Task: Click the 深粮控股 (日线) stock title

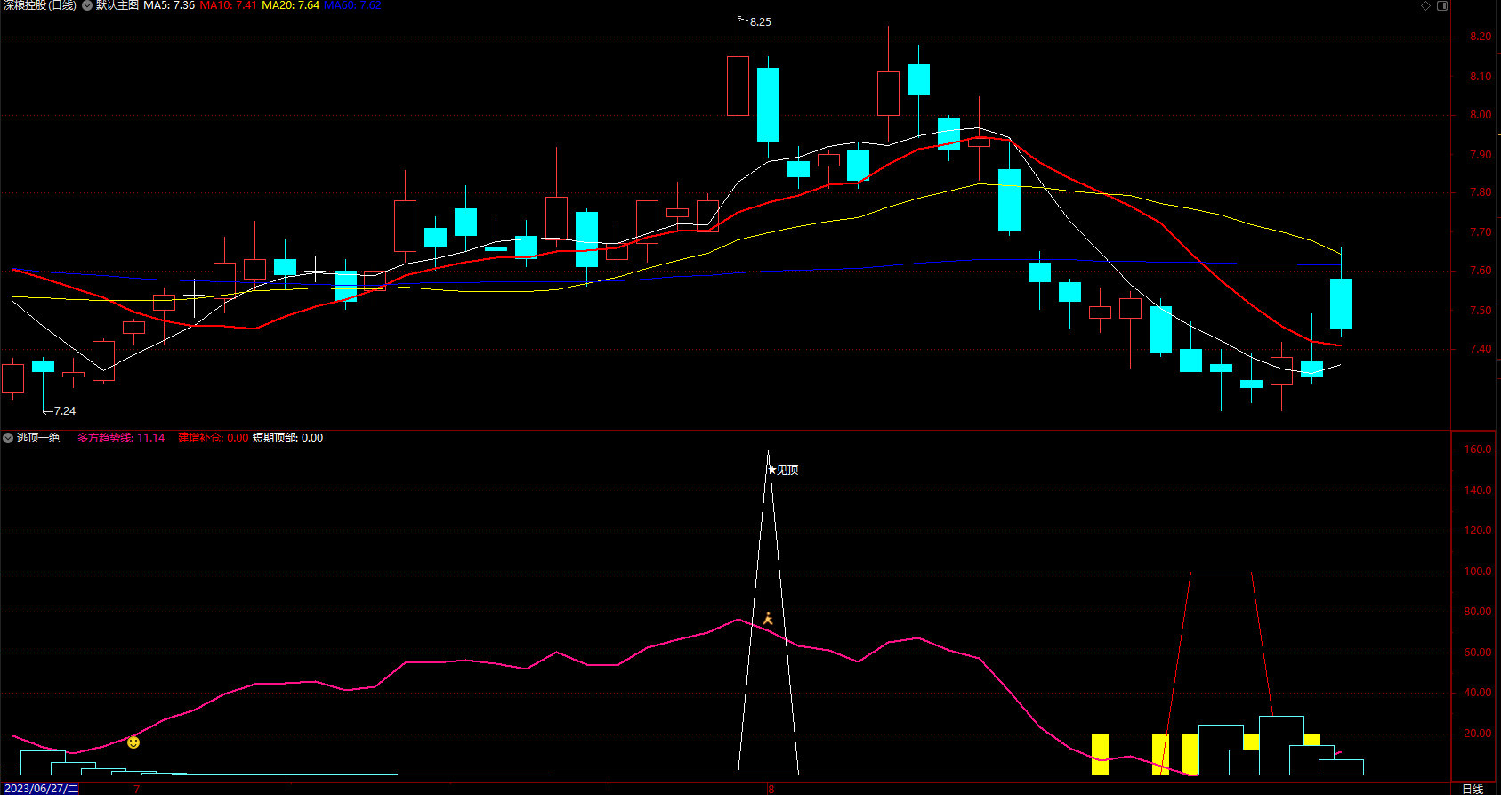Action: click(x=40, y=5)
